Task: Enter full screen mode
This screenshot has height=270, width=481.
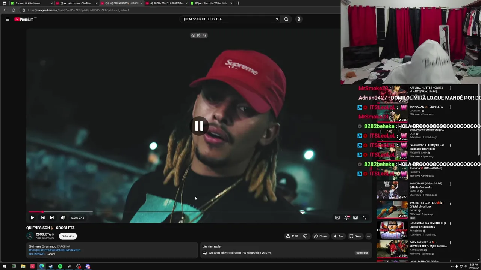Action: pos(365,217)
